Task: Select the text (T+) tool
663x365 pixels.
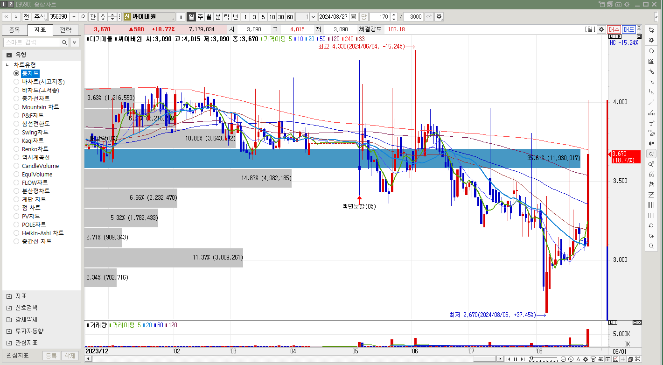Action: pos(651,123)
